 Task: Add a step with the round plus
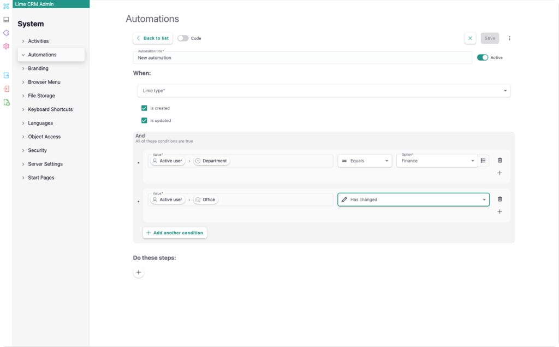139,272
